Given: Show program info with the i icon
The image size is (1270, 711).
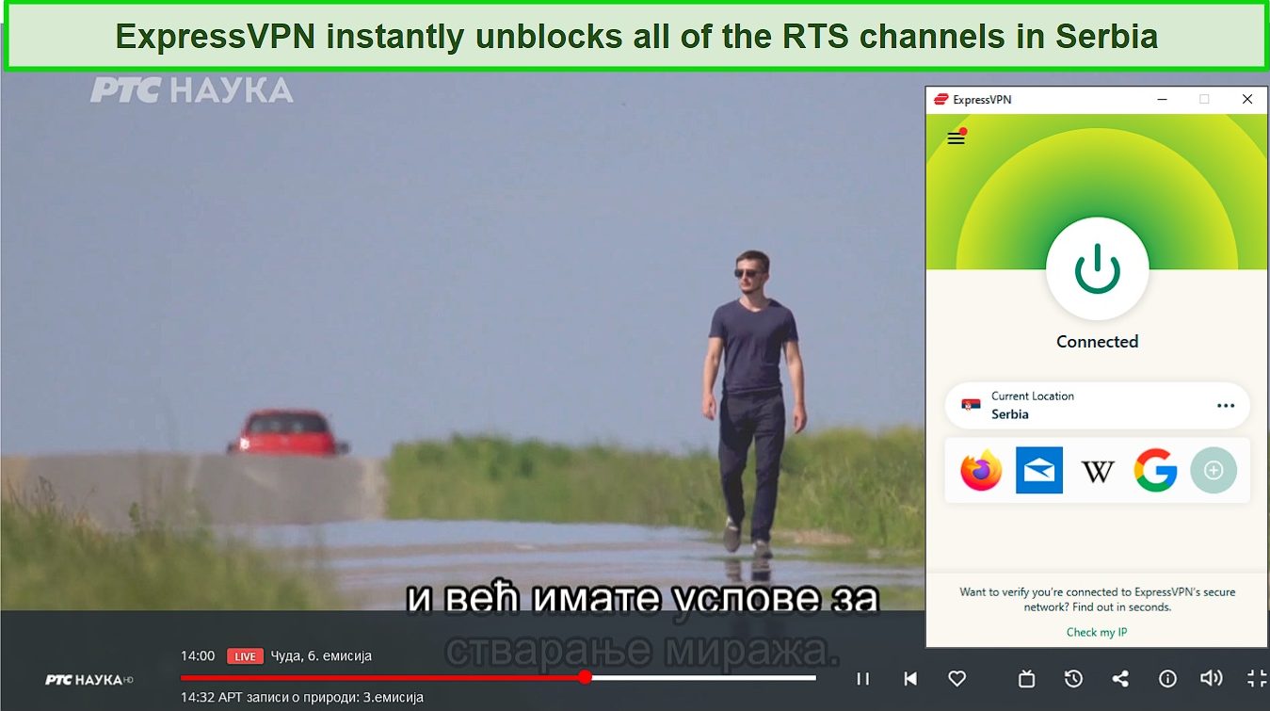Looking at the screenshot, I should point(1167,678).
